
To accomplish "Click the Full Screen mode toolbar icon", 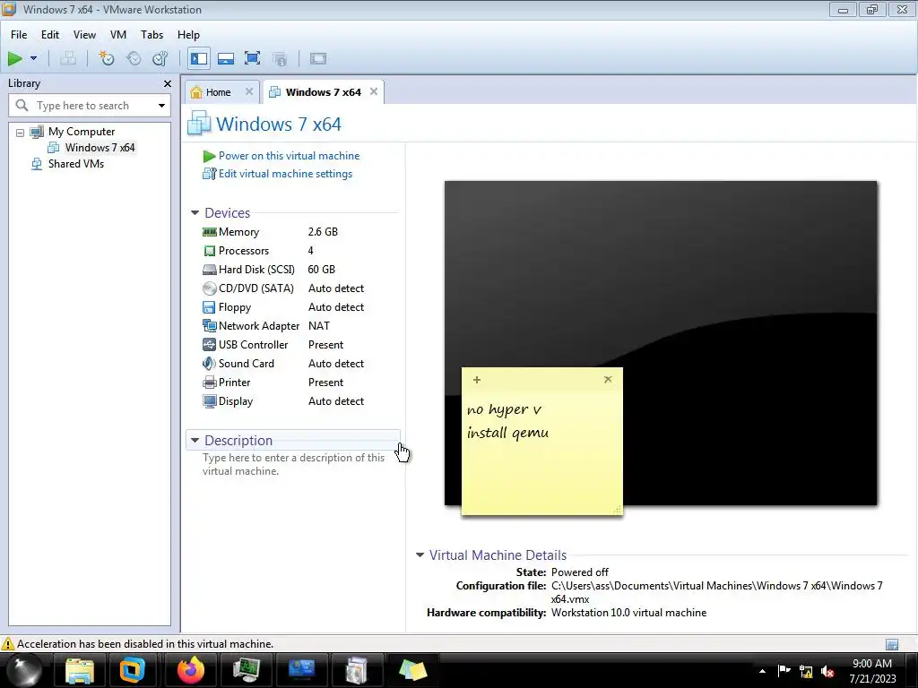I will (x=252, y=58).
